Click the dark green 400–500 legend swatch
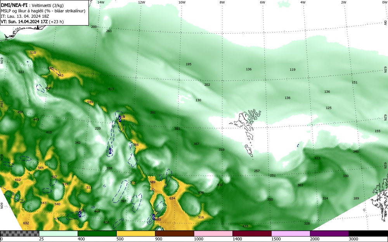This screenshot has height=242, width=388. [x=97, y=233]
